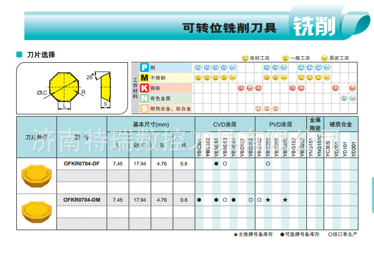Screen dimensions: 374x273
Task: Click the octagonal insert top-view diagram
Action: 64,87
